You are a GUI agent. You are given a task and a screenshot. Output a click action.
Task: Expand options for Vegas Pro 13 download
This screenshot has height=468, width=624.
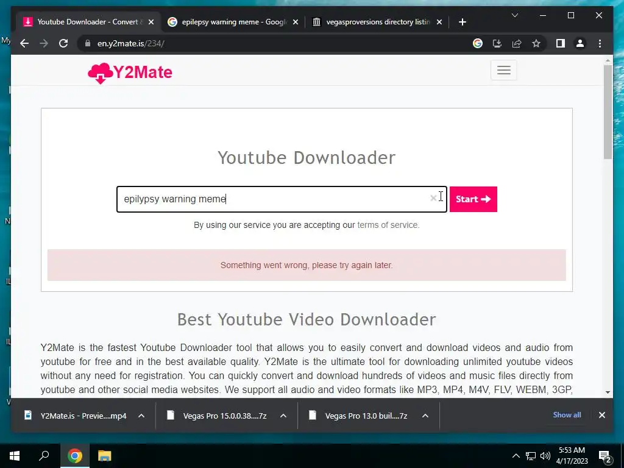425,416
